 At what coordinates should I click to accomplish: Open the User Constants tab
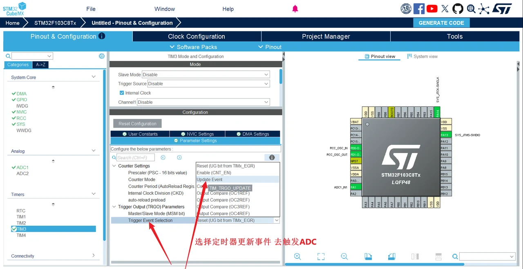click(140, 134)
